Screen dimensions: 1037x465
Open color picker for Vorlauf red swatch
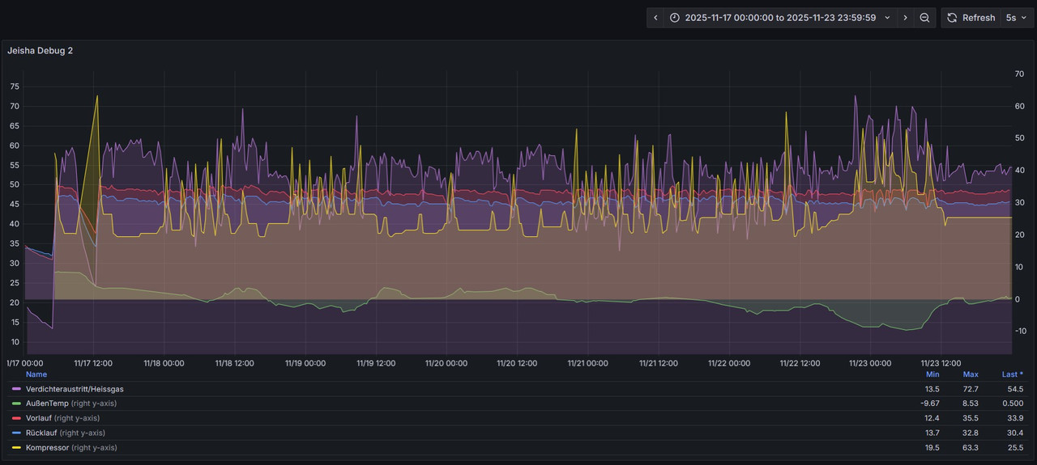tap(16, 418)
